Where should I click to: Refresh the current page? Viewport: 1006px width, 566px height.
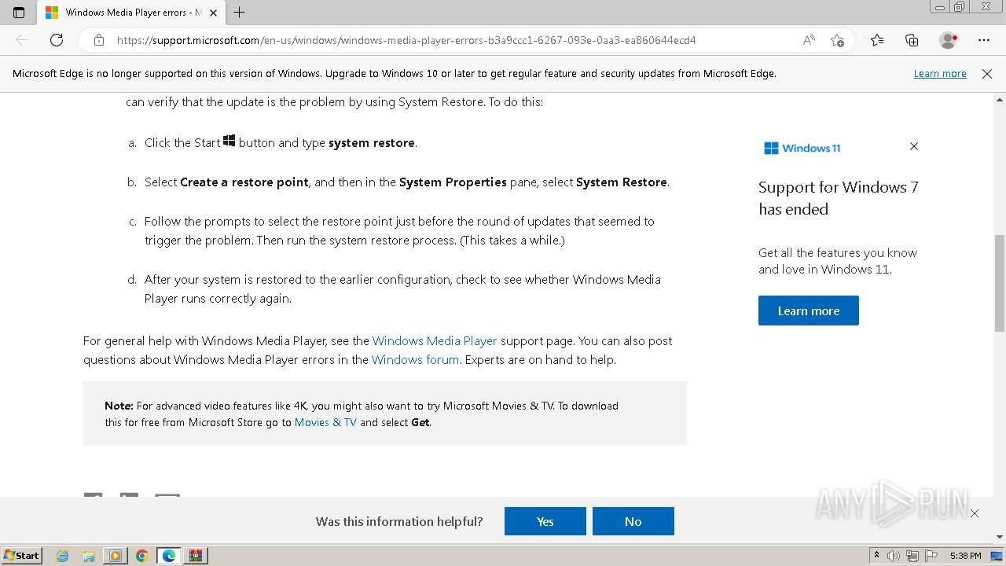[57, 40]
